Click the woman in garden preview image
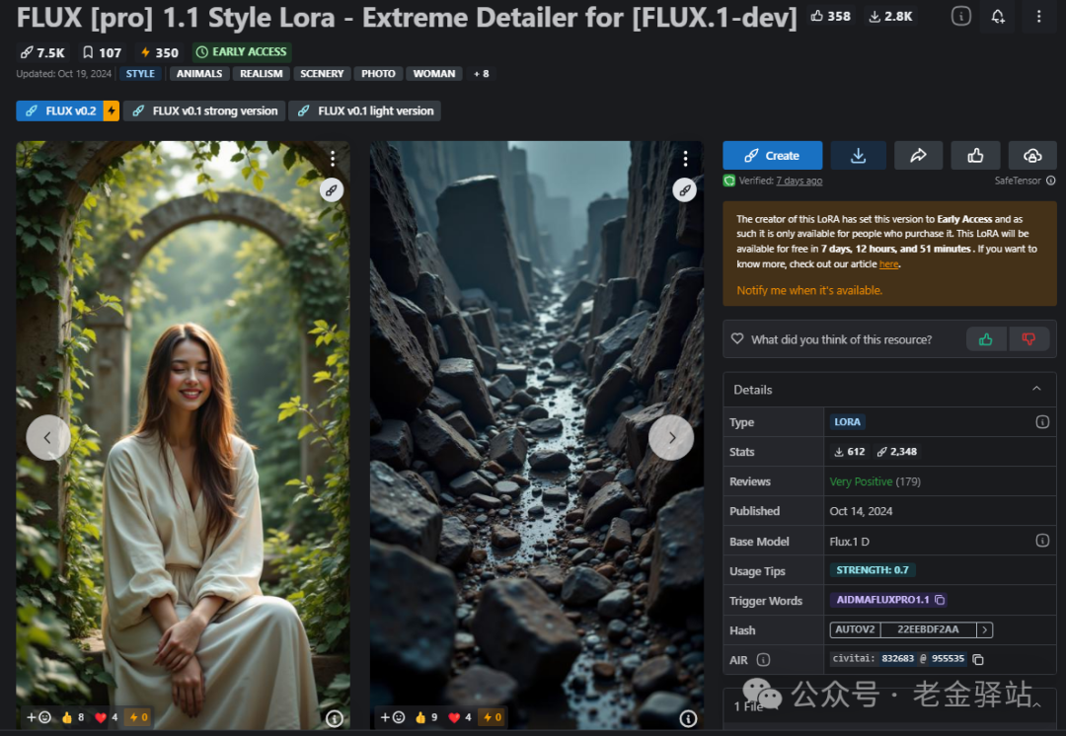Image resolution: width=1066 pixels, height=736 pixels. point(183,435)
